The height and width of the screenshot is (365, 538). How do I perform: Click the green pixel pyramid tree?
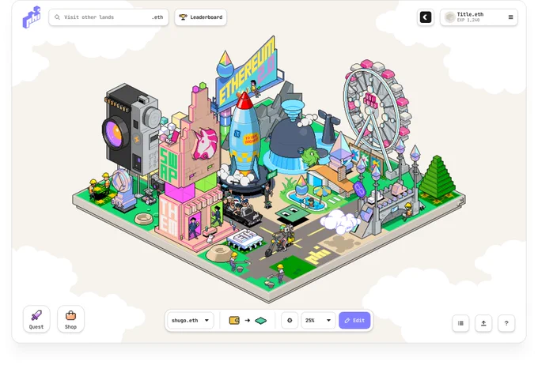[438, 179]
